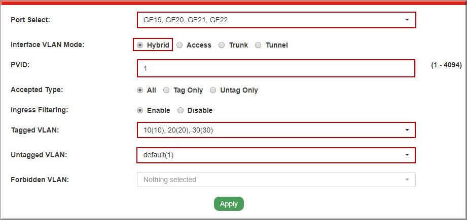Select Access VLAN mode radio button

179,45
